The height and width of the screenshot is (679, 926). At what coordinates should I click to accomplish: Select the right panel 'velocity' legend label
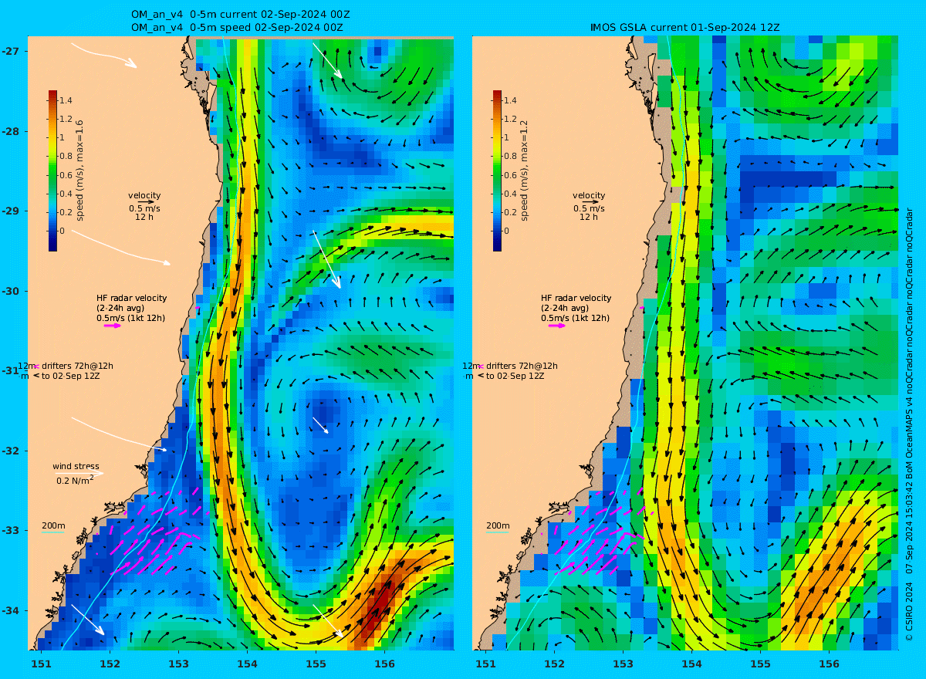coord(589,195)
